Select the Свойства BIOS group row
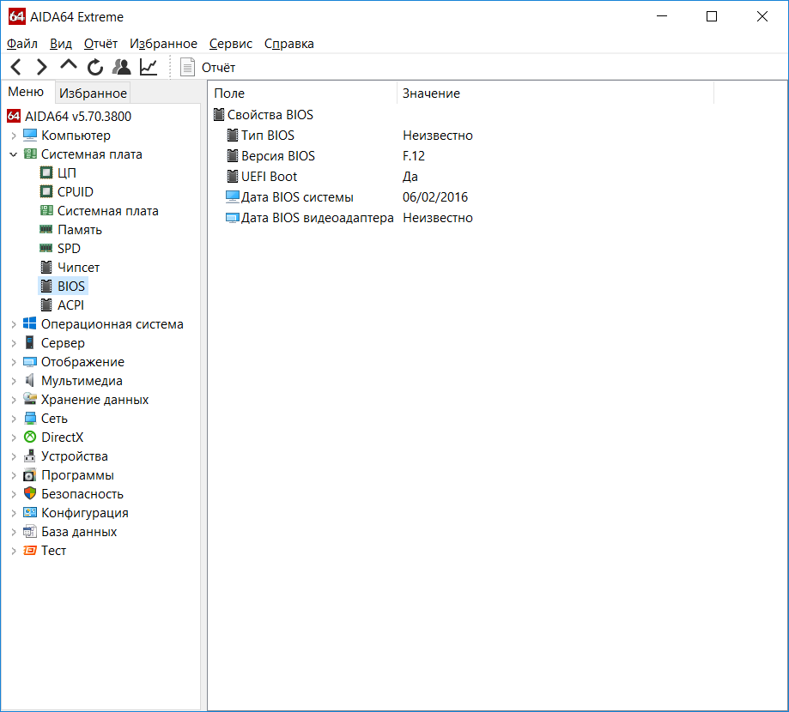This screenshot has width=789, height=712. pos(270,115)
